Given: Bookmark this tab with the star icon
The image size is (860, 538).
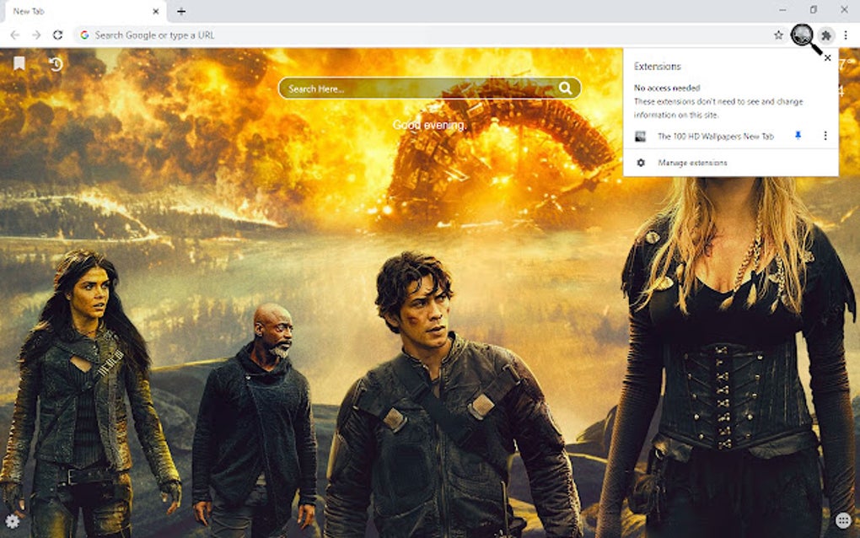Looking at the screenshot, I should coord(778,35).
